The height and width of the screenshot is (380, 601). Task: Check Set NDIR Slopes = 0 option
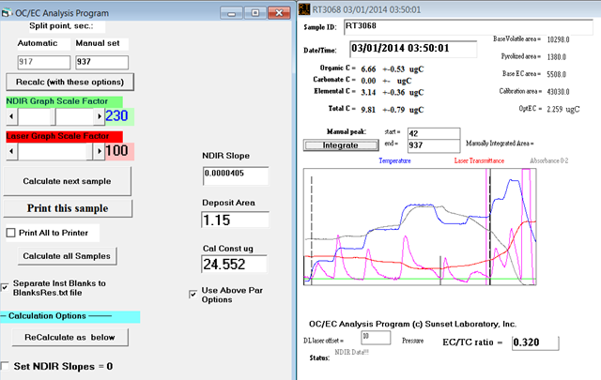click(4, 366)
